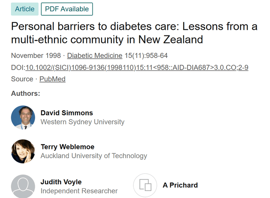
Task: Visit the PubMed source link
Action: click(52, 79)
